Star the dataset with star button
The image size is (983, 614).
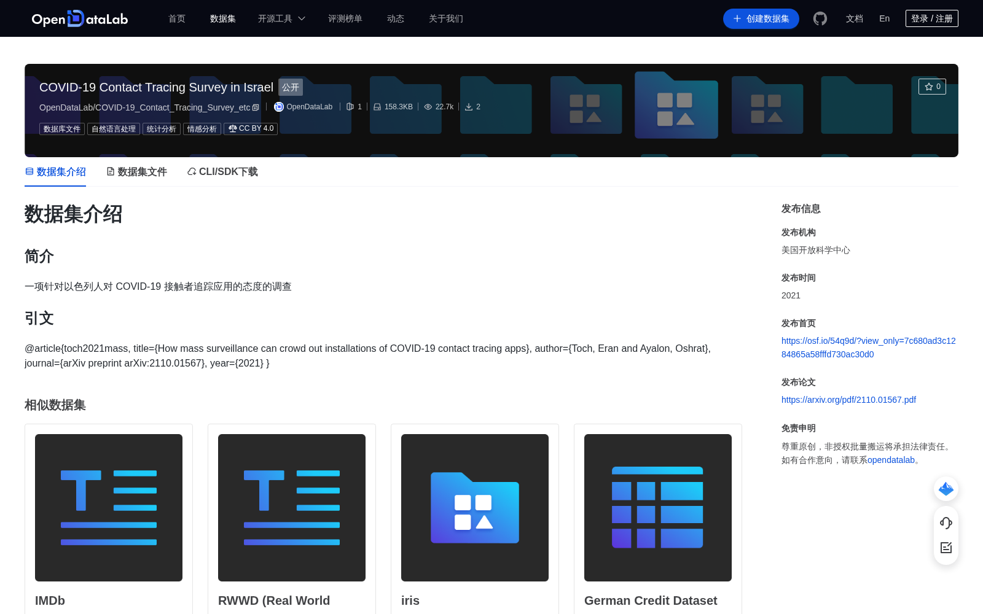tap(932, 87)
